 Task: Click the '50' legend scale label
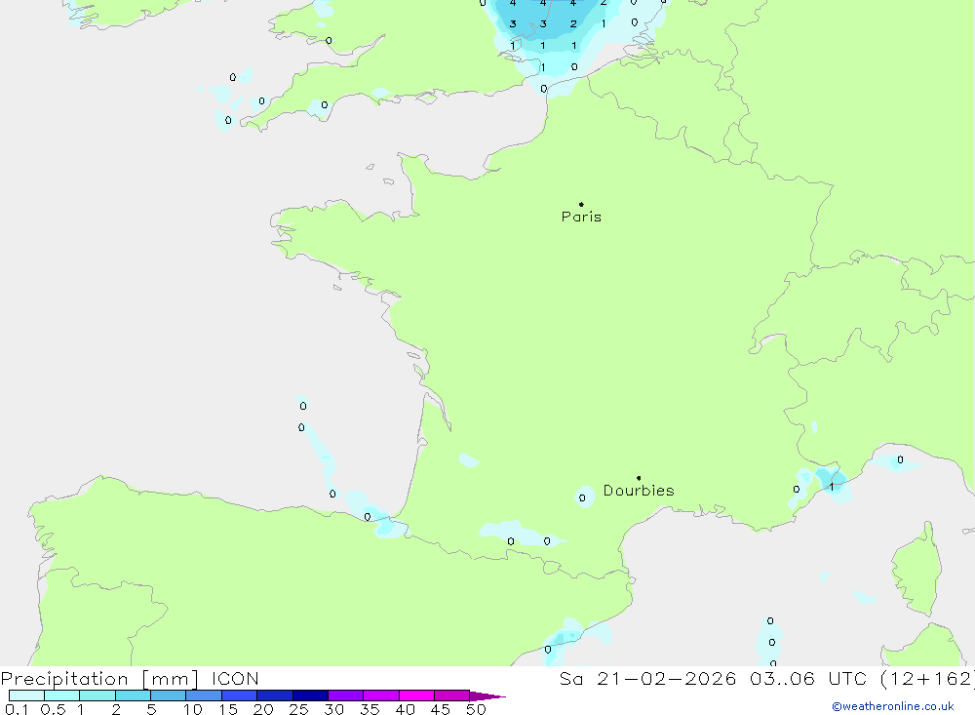click(476, 709)
